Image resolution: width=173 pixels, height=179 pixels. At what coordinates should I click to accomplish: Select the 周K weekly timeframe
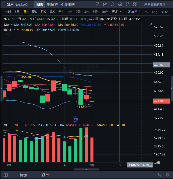point(34,12)
